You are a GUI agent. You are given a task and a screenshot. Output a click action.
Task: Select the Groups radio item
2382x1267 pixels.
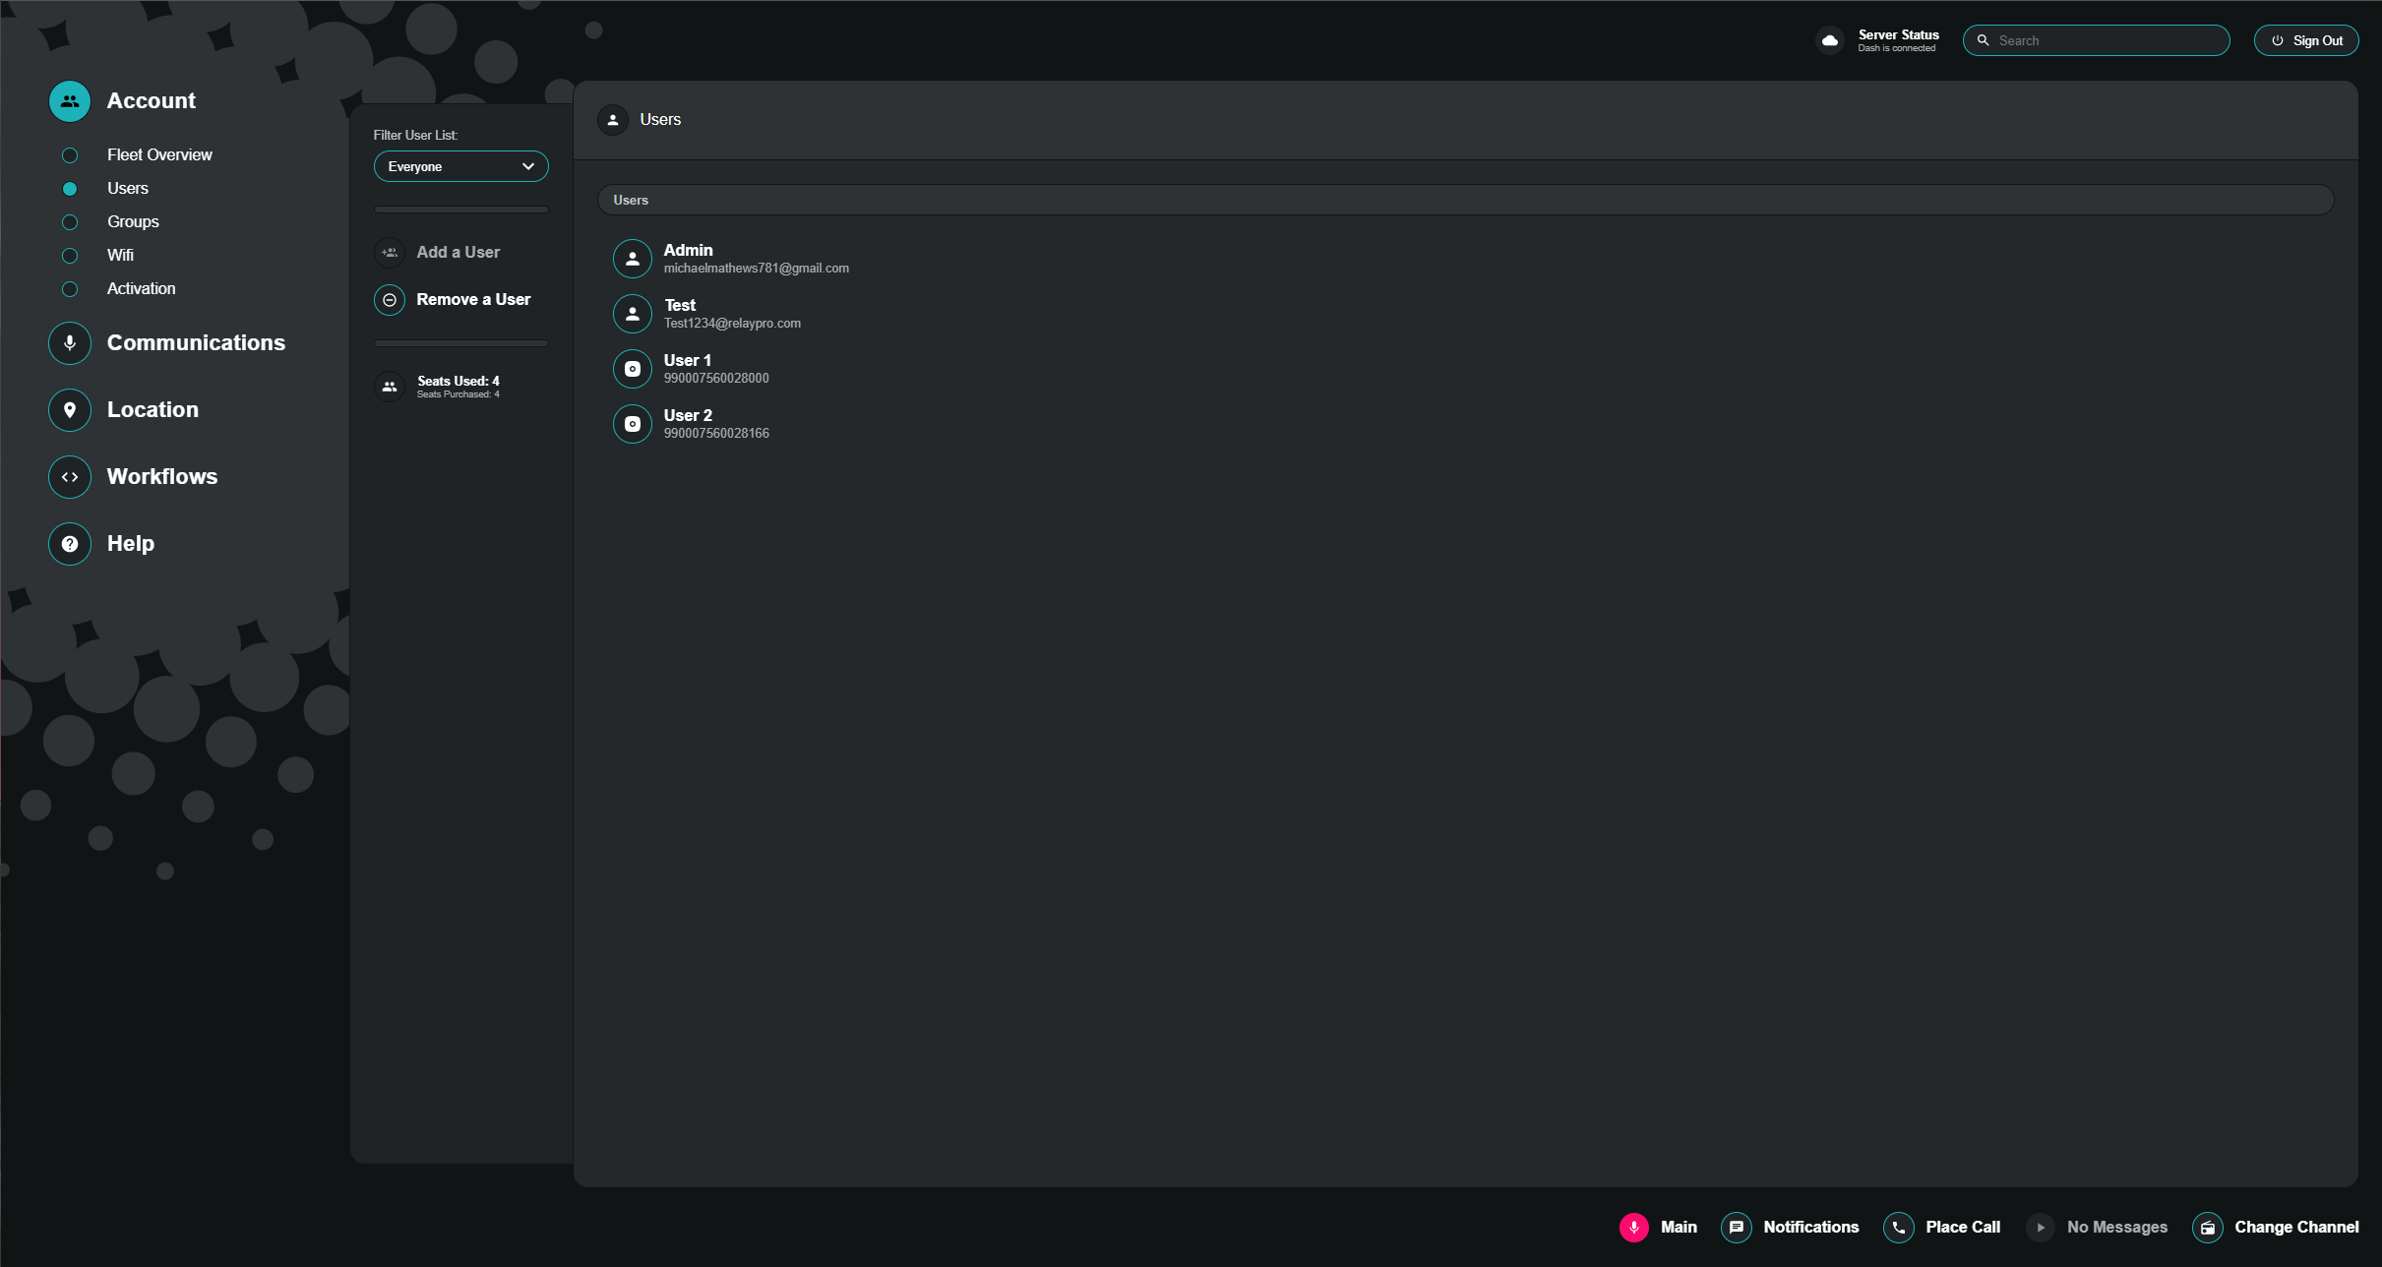pos(70,222)
